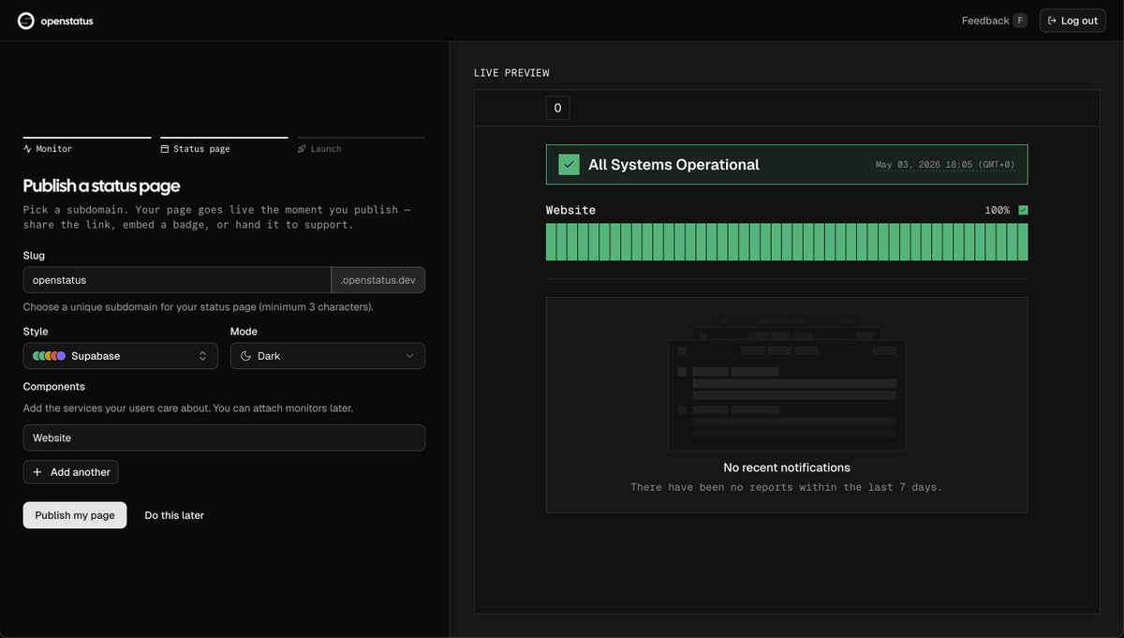The width and height of the screenshot is (1124, 638).
Task: Click the small green status square beside 100%
Action: point(1023,210)
